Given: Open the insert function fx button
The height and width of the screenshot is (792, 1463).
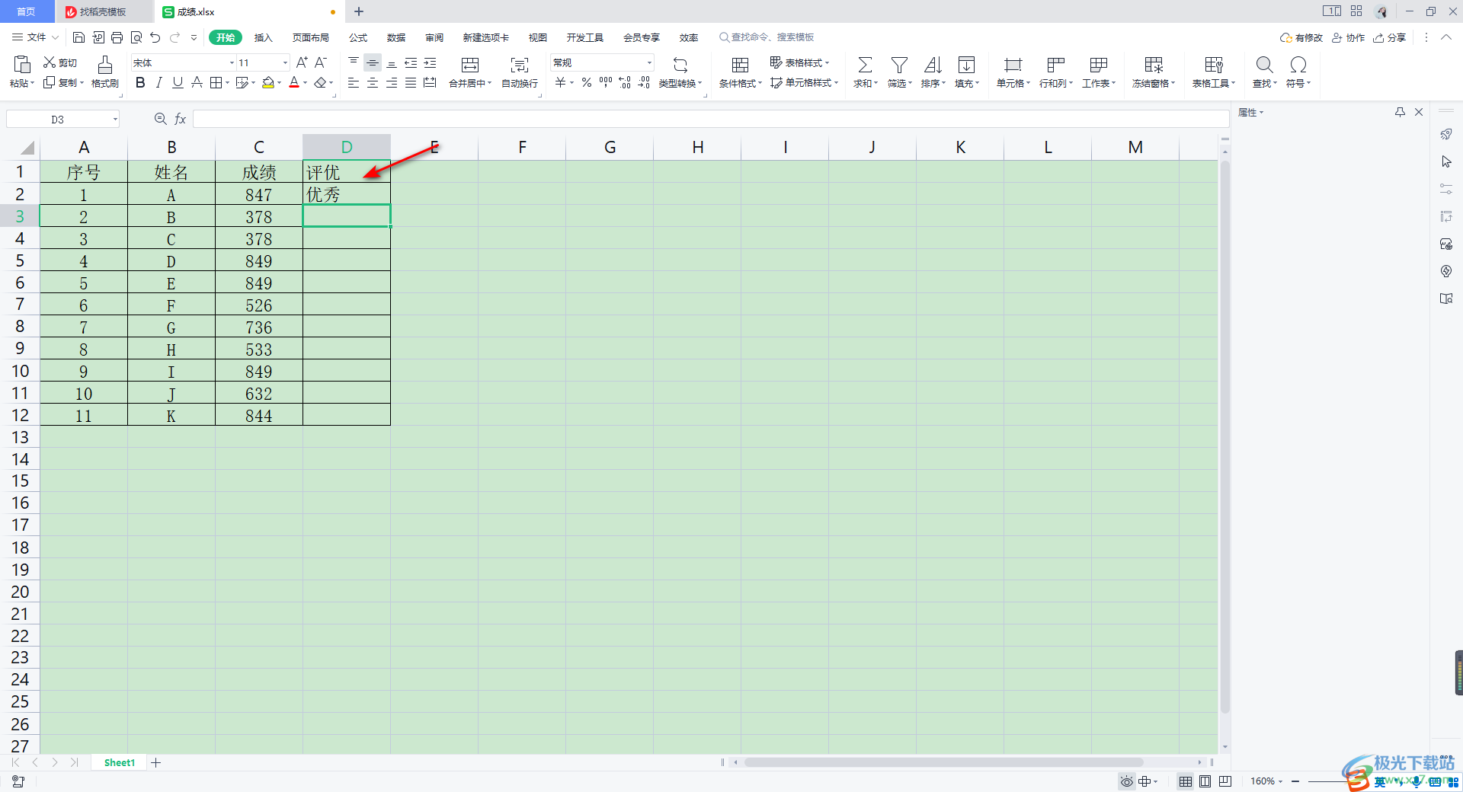Looking at the screenshot, I should tap(181, 119).
